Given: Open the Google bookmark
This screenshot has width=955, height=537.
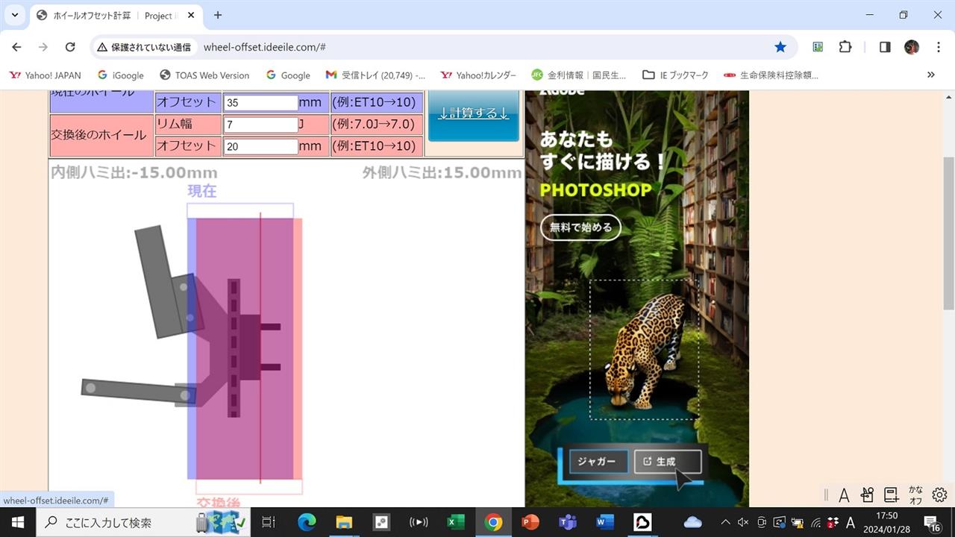Looking at the screenshot, I should point(288,75).
